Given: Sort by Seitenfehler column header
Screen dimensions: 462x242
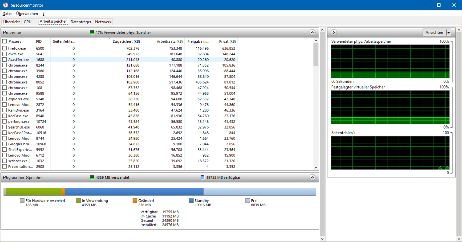Looking at the screenshot, I should pyautogui.click(x=64, y=41).
